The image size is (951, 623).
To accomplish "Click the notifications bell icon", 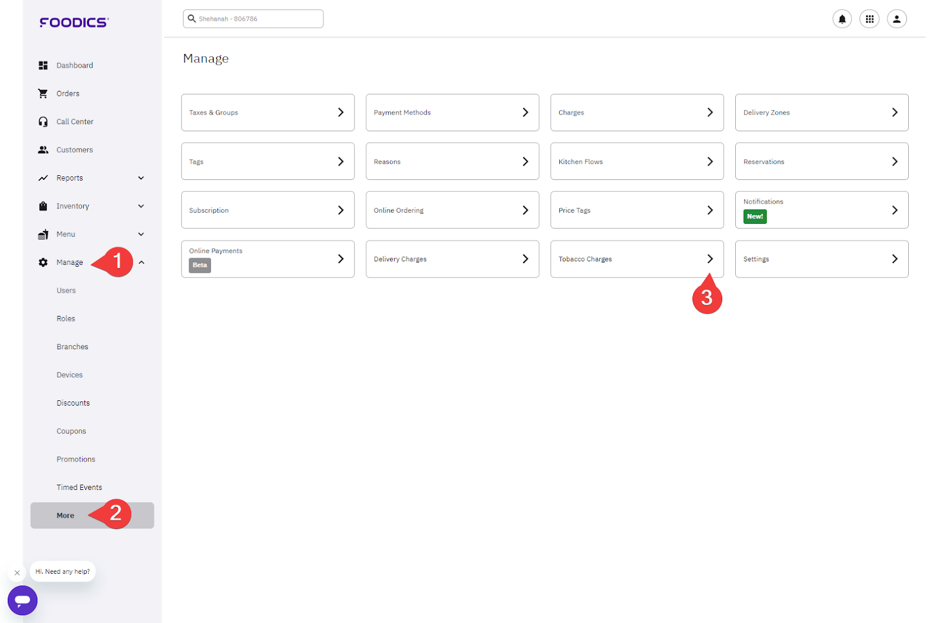I will coord(842,19).
